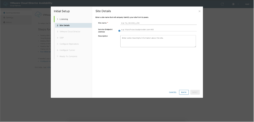
Task: Click the refresh icon in header
Action: [222, 4]
